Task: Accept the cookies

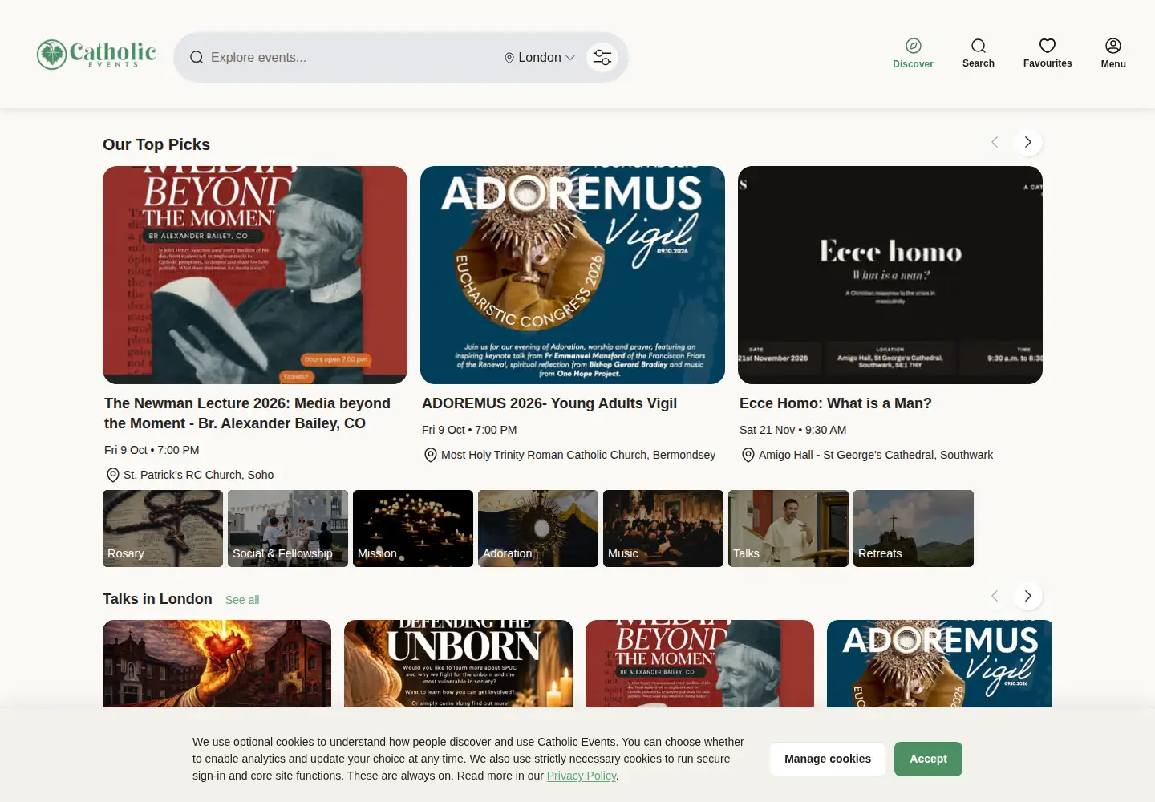Action: [929, 759]
